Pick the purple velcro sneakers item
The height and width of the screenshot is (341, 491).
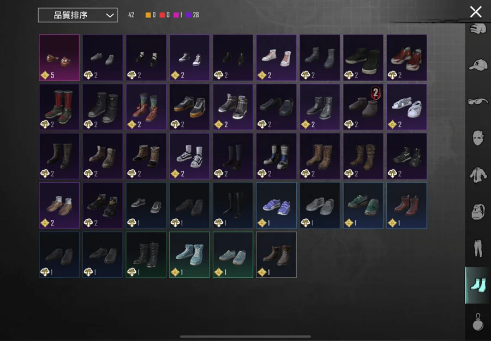pos(276,205)
